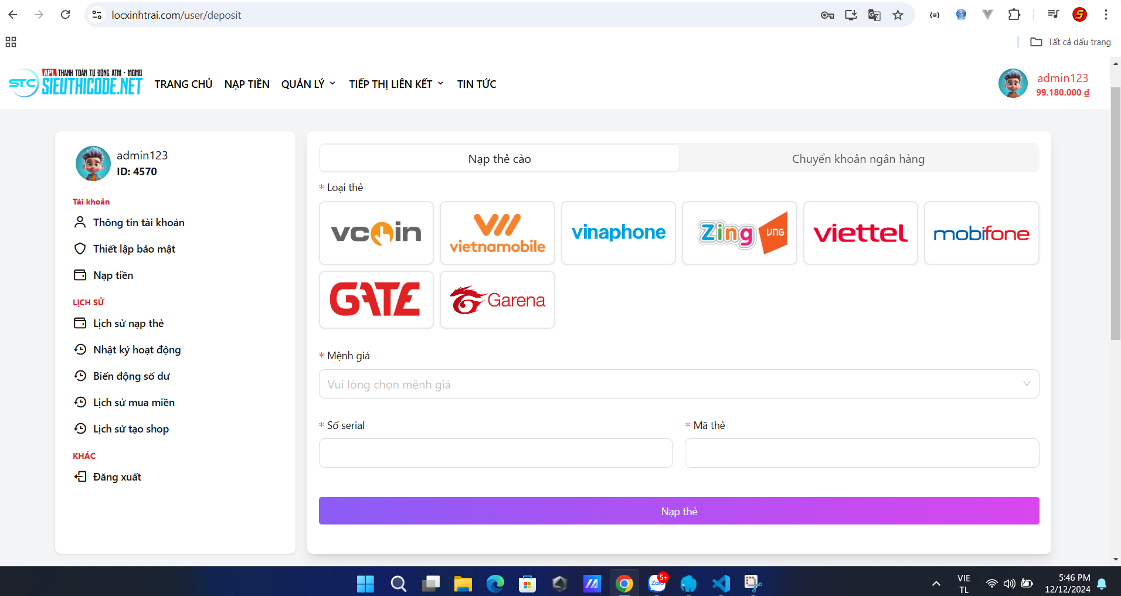Choose the Viettel card type
1121x596 pixels.
[x=860, y=233]
